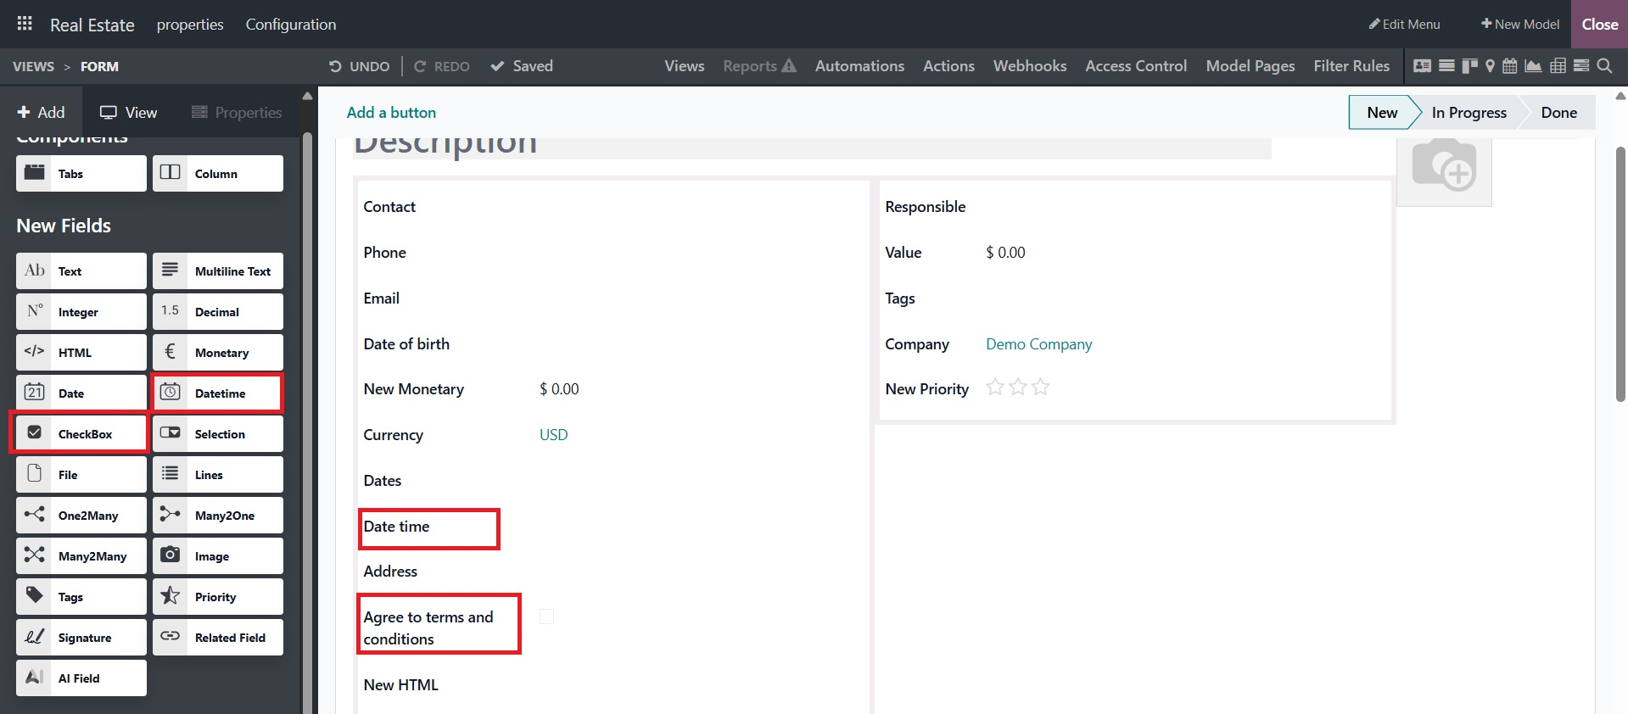Select the form view icon in toolbar

pos(1423,66)
